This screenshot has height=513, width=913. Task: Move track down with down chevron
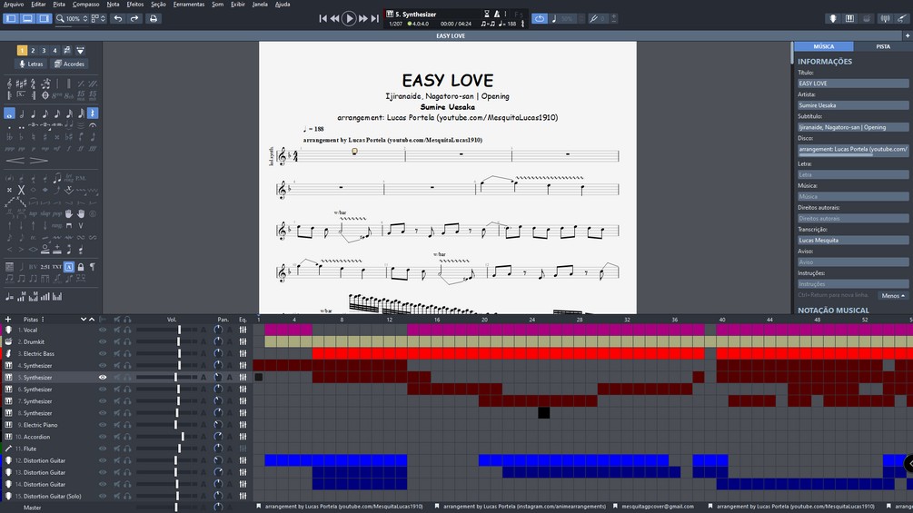[x=84, y=320]
